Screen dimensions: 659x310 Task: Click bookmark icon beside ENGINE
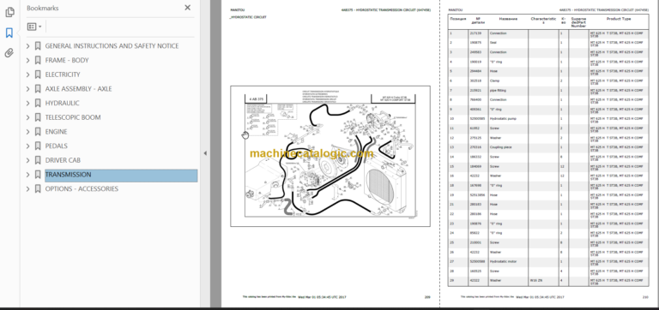(38, 132)
